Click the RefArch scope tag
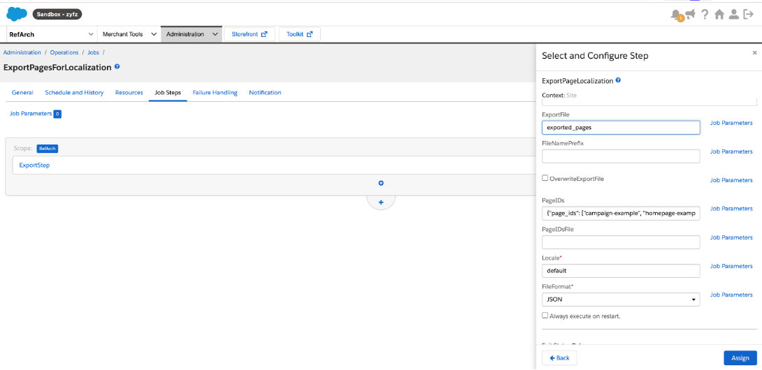 tap(48, 149)
